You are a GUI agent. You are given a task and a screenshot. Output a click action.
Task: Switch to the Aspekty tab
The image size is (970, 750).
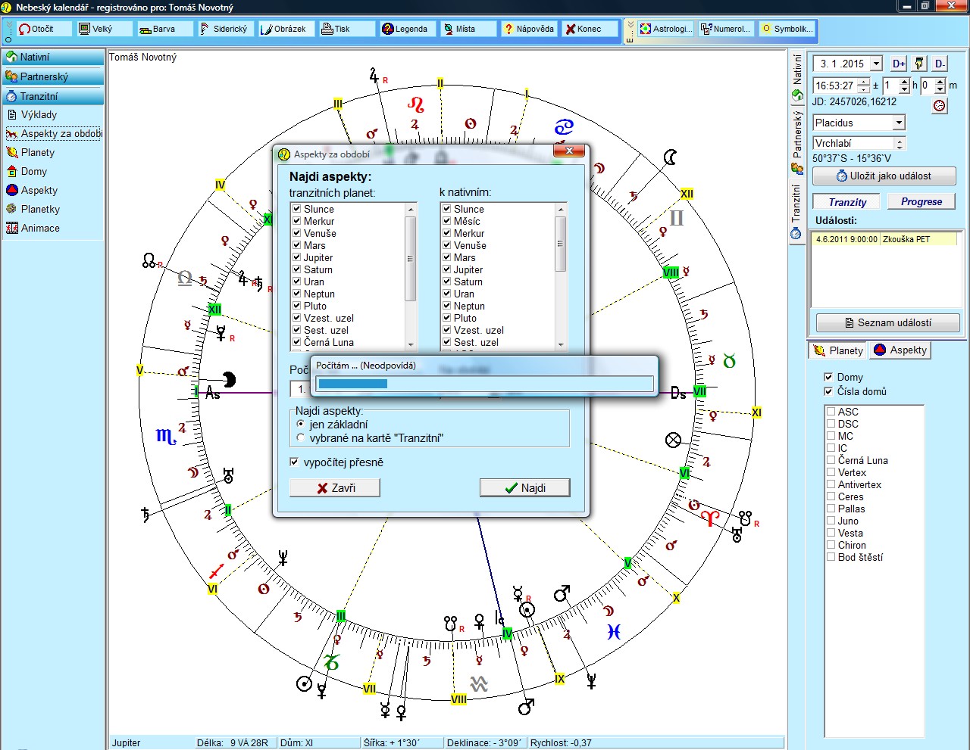point(900,350)
